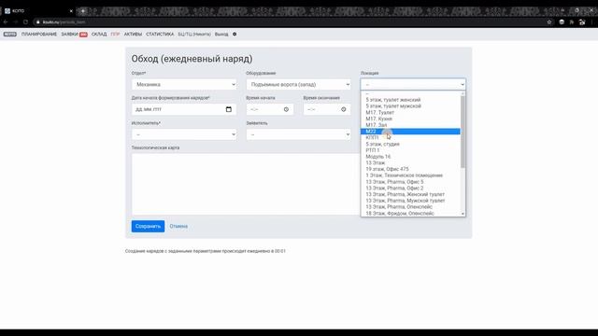Click the browser back arrow

(x=6, y=22)
